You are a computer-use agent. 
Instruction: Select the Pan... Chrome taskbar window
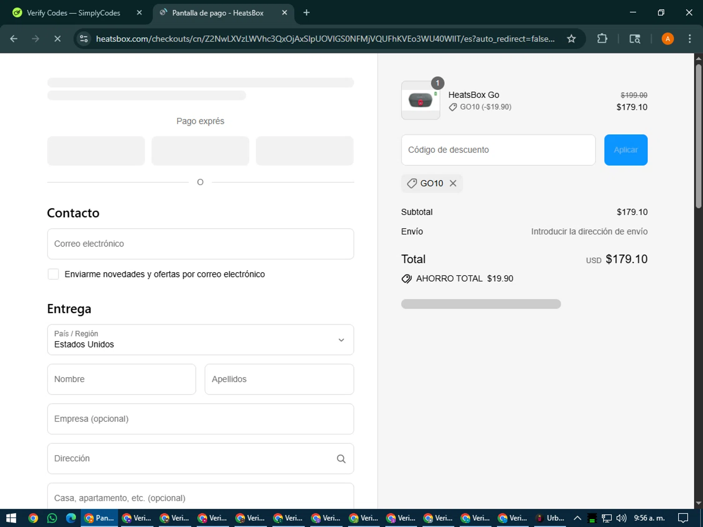pos(99,518)
